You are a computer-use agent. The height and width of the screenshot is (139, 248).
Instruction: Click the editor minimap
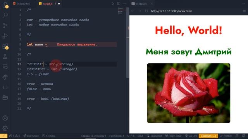122,11
